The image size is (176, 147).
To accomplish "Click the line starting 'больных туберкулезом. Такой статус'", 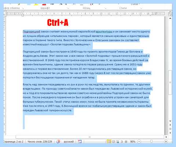I will pos(86,102).
